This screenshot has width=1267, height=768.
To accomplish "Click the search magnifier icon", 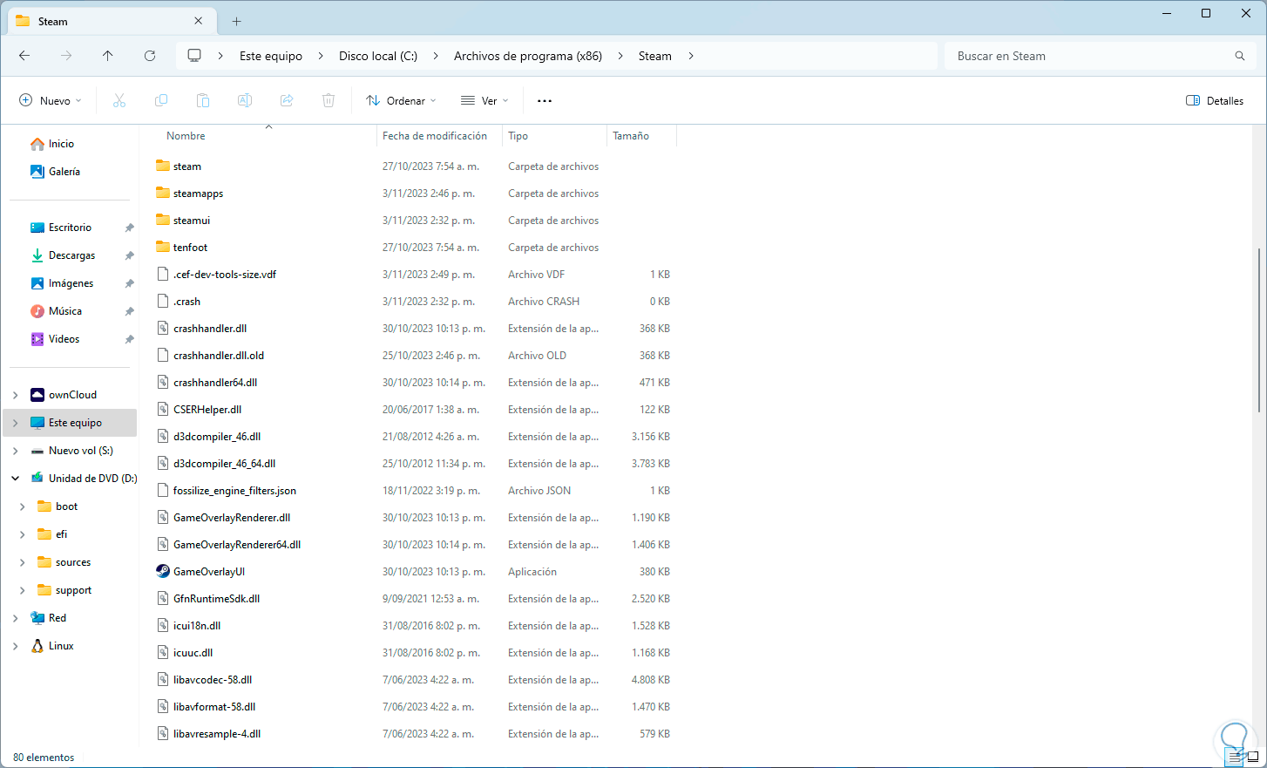I will click(1240, 56).
